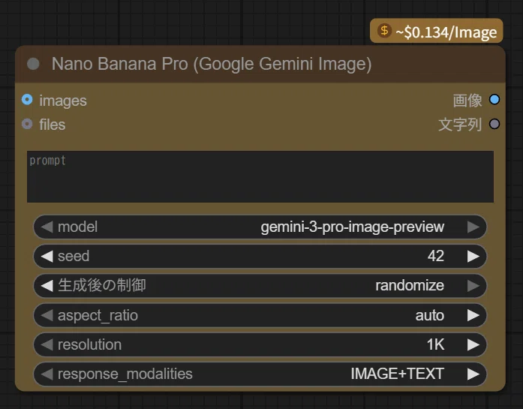Open the resolution dropdown showing 1K
This screenshot has width=523, height=409.
(260, 344)
